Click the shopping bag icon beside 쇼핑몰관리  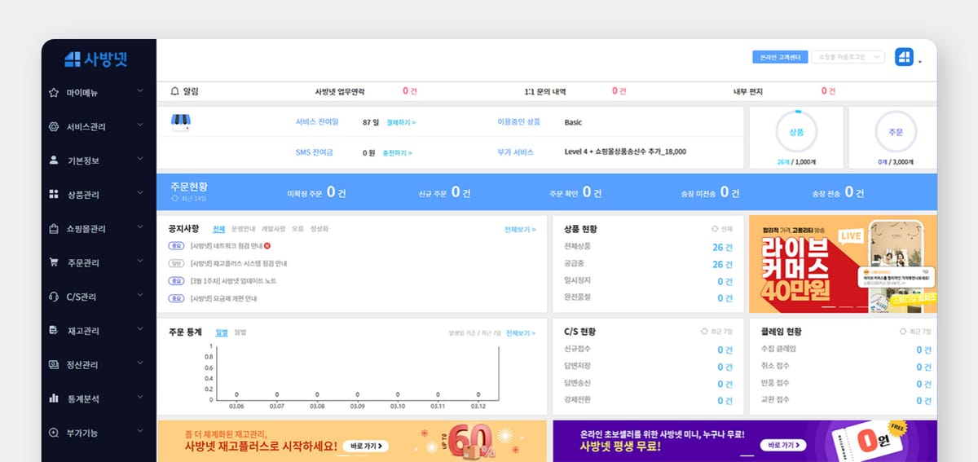pos(54,229)
